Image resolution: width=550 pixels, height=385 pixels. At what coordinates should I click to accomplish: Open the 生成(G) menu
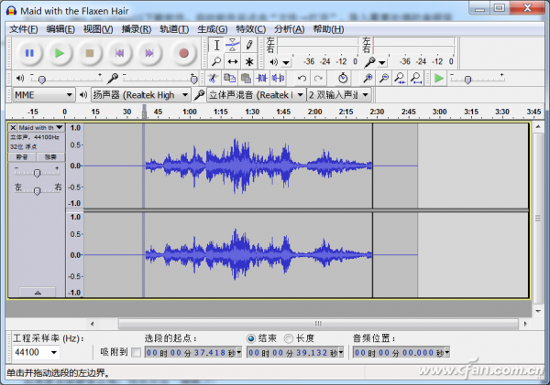coord(213,29)
